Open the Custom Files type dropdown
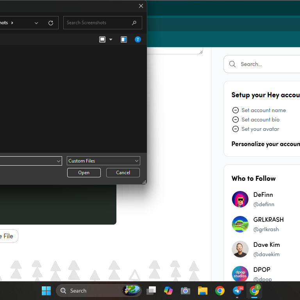300x300 pixels. [103, 161]
